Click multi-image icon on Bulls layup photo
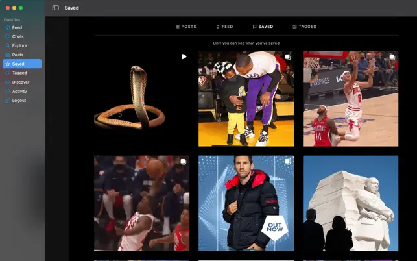 tap(392, 56)
